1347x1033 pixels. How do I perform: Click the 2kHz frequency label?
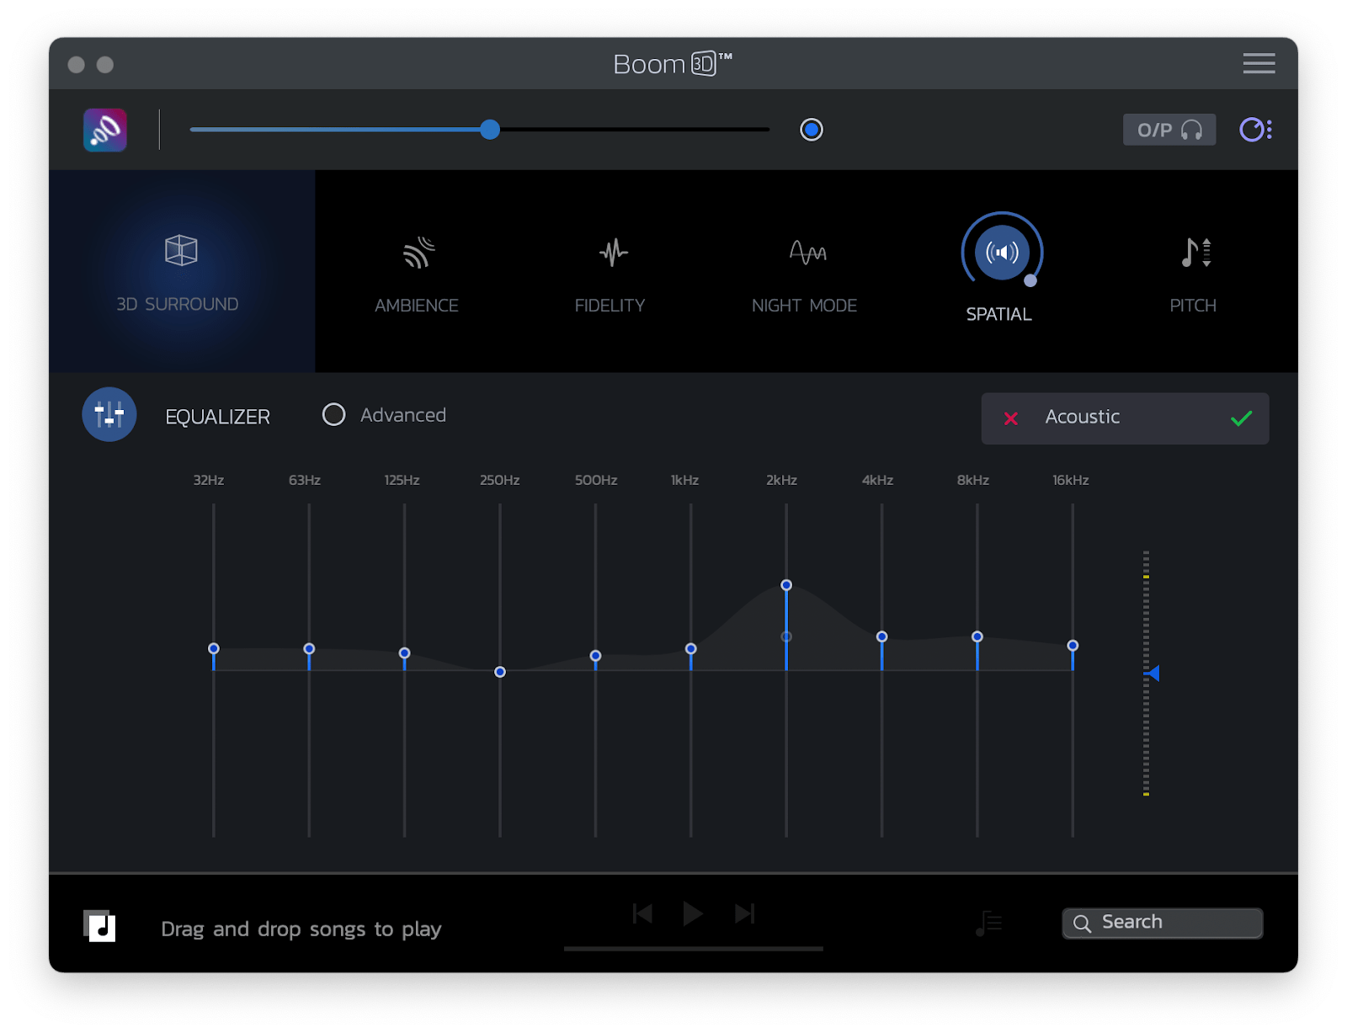[x=781, y=480]
